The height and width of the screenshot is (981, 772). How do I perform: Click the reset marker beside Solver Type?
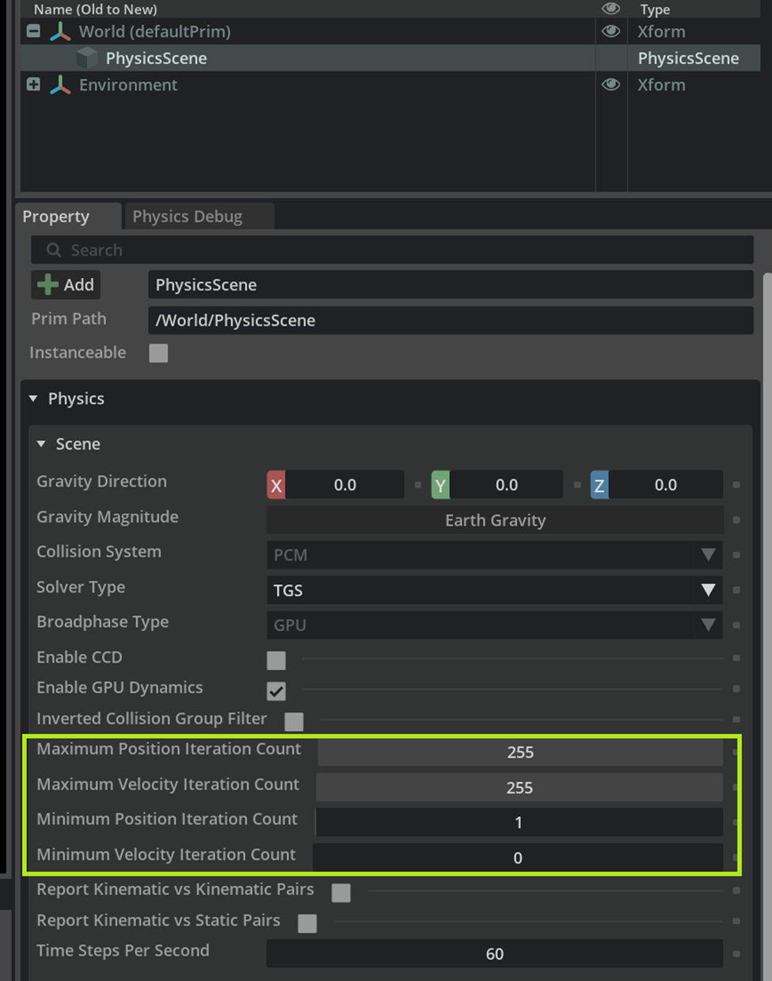[736, 590]
